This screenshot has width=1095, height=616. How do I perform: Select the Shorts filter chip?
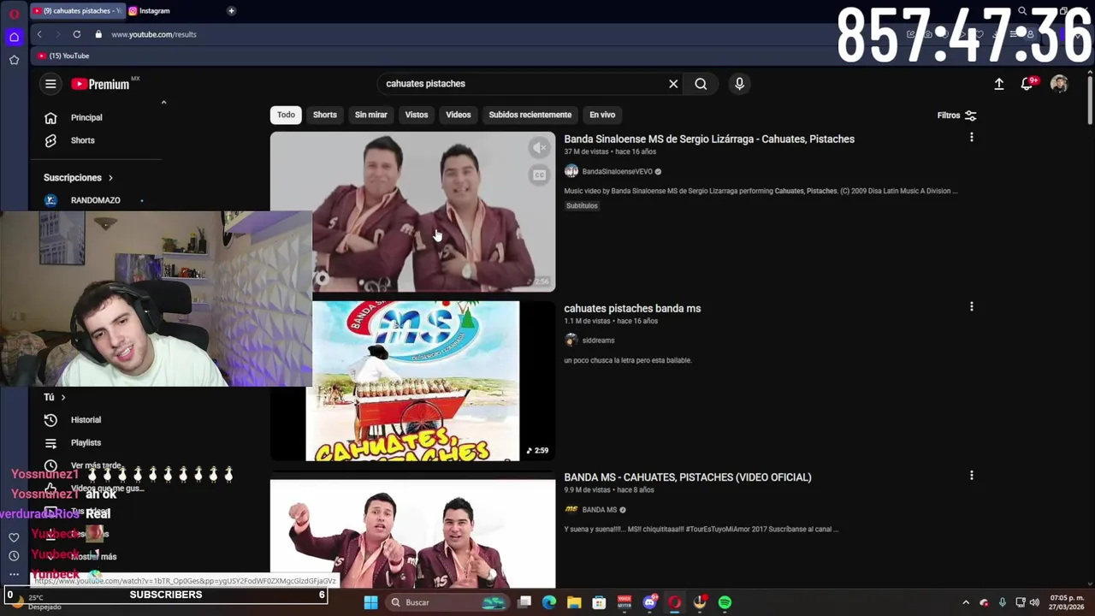324,115
